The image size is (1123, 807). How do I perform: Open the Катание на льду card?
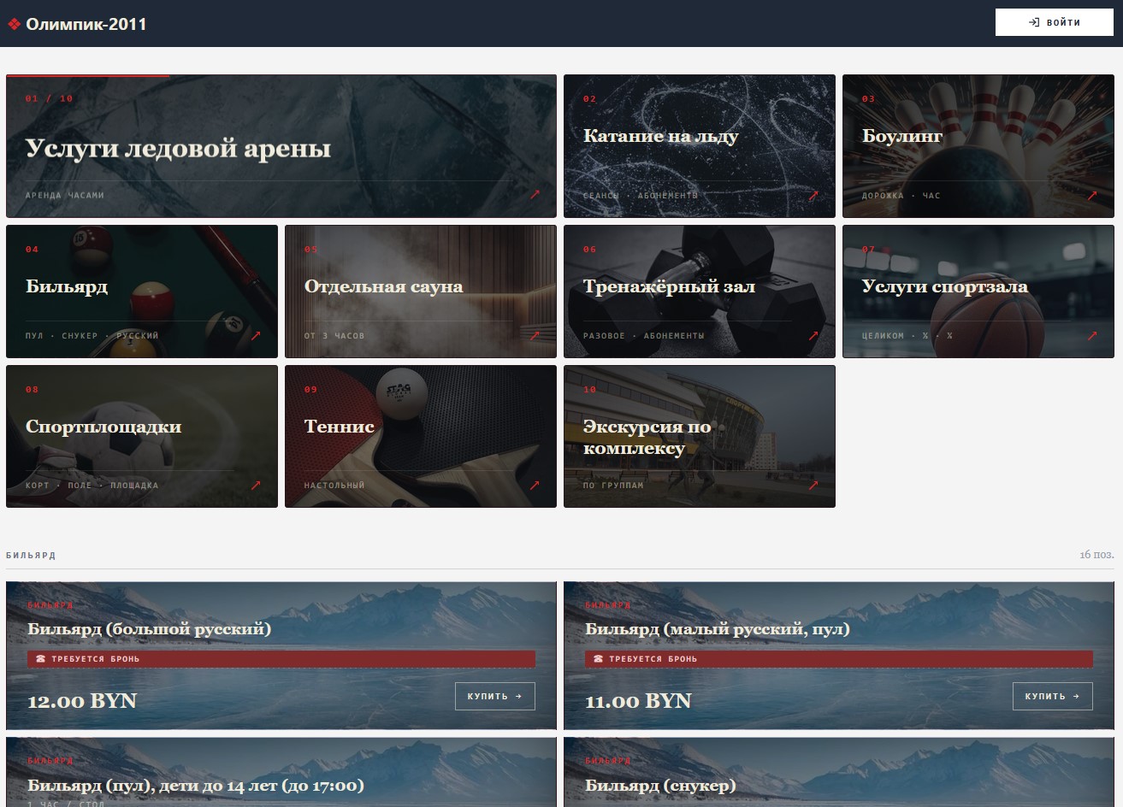point(700,146)
